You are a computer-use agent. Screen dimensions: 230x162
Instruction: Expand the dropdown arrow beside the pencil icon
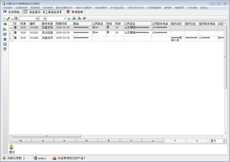coord(12,18)
